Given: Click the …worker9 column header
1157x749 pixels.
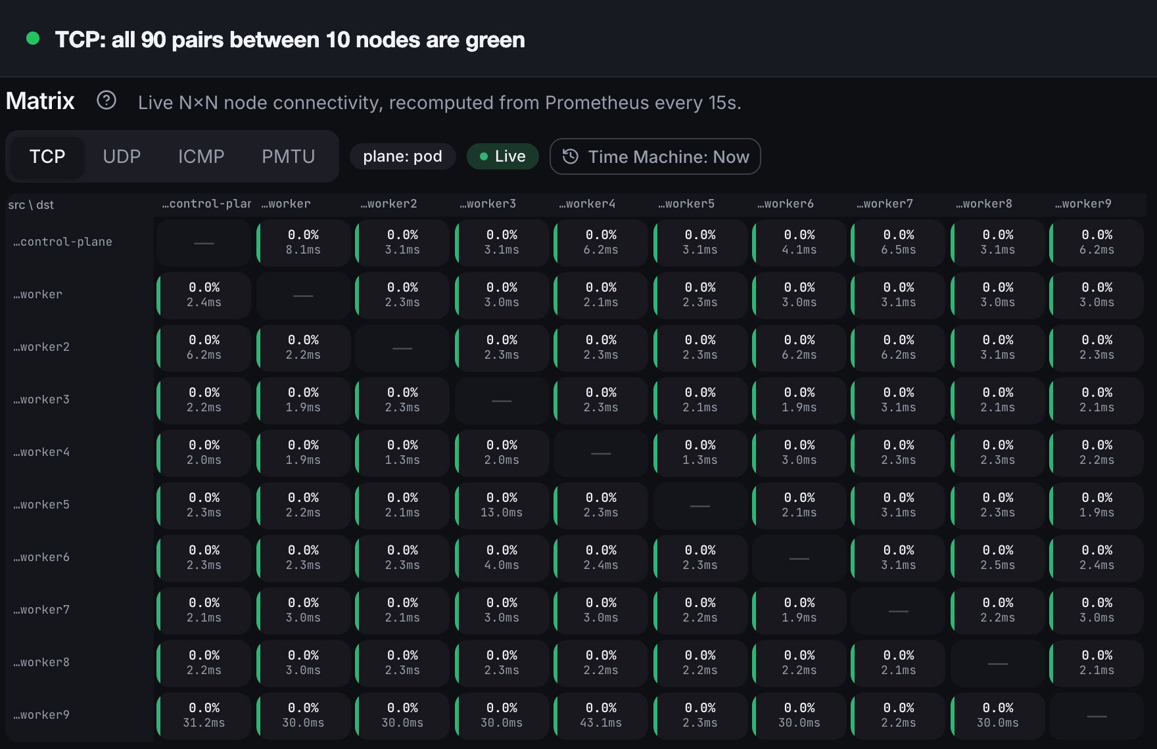Looking at the screenshot, I should coord(1083,204).
